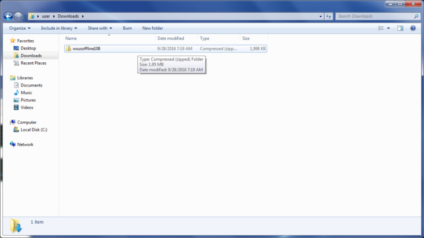Select Libraries in navigation pane
The image size is (424, 238).
coord(25,78)
